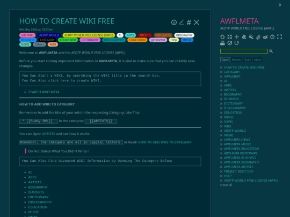Open the green Create WIKI tag pill
Viewport: 290px width, 217px height.
pyautogui.click(x=68, y=40)
